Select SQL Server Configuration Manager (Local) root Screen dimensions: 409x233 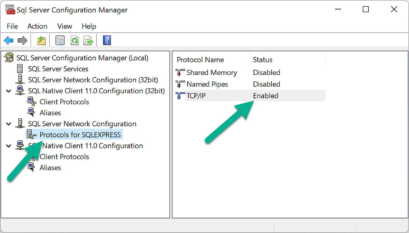click(x=82, y=58)
